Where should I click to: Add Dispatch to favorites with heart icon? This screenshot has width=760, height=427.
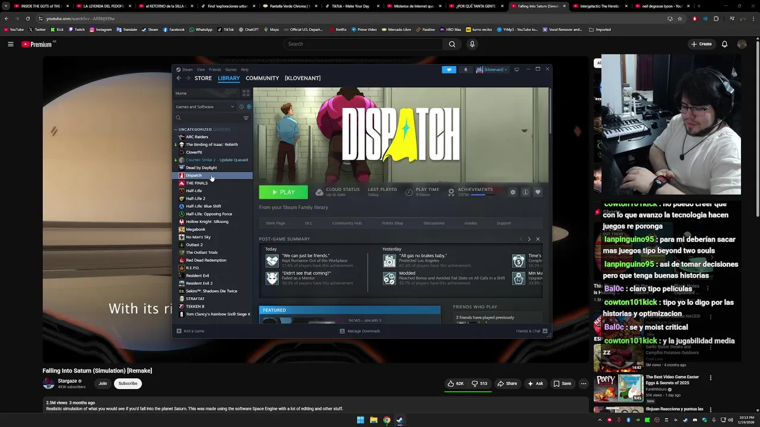tap(538, 192)
